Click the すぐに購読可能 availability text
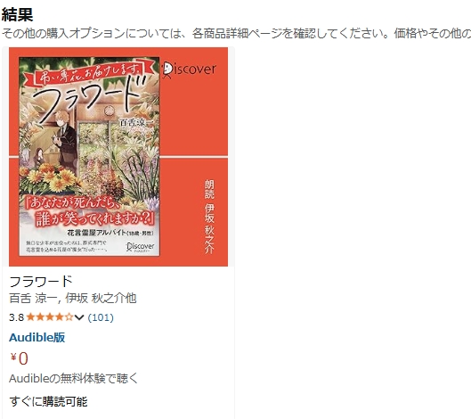 [48, 402]
